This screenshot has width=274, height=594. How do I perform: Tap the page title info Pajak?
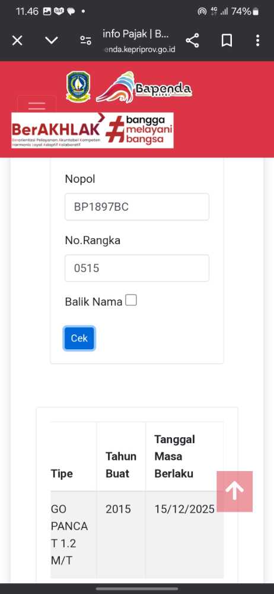(x=135, y=34)
